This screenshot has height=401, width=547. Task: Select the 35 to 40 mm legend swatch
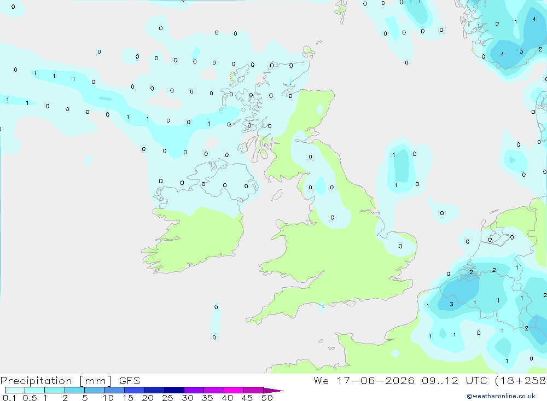click(x=213, y=390)
